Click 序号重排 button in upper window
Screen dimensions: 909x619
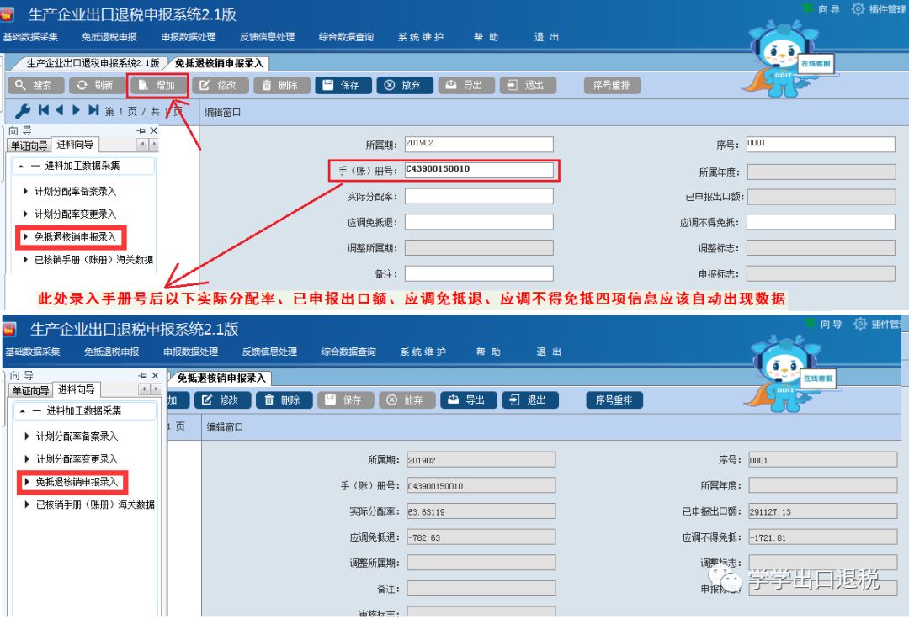coord(612,85)
